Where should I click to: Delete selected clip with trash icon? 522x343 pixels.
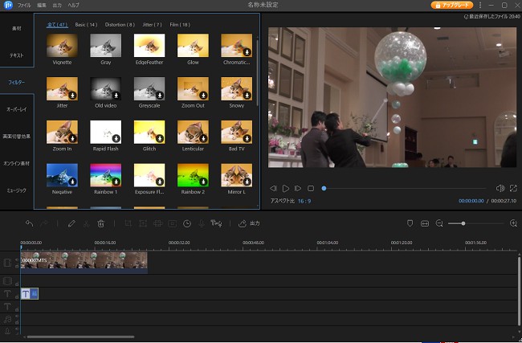coord(101,223)
